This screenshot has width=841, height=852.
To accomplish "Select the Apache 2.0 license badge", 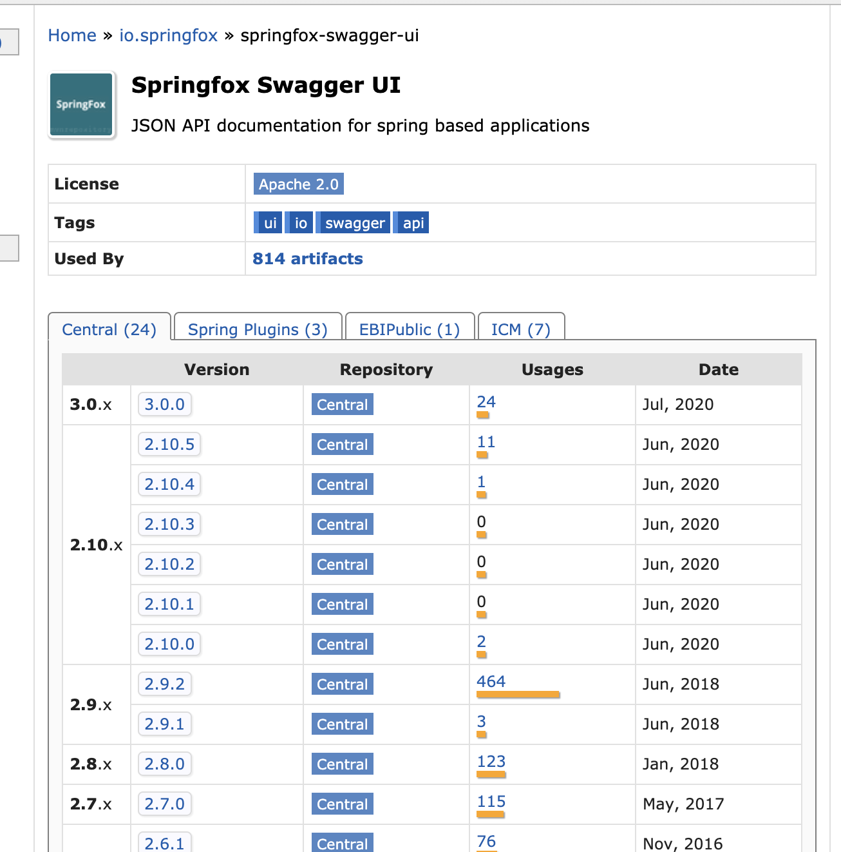I will (299, 184).
